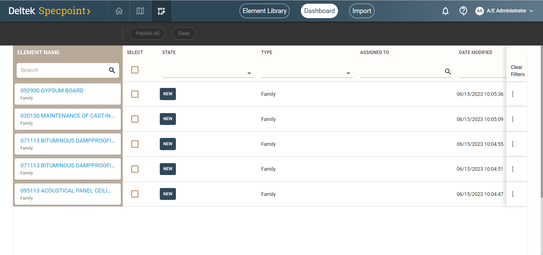Viewport: 543px width, 255px height.
Task: Open the help question mark icon
Action: pyautogui.click(x=463, y=11)
